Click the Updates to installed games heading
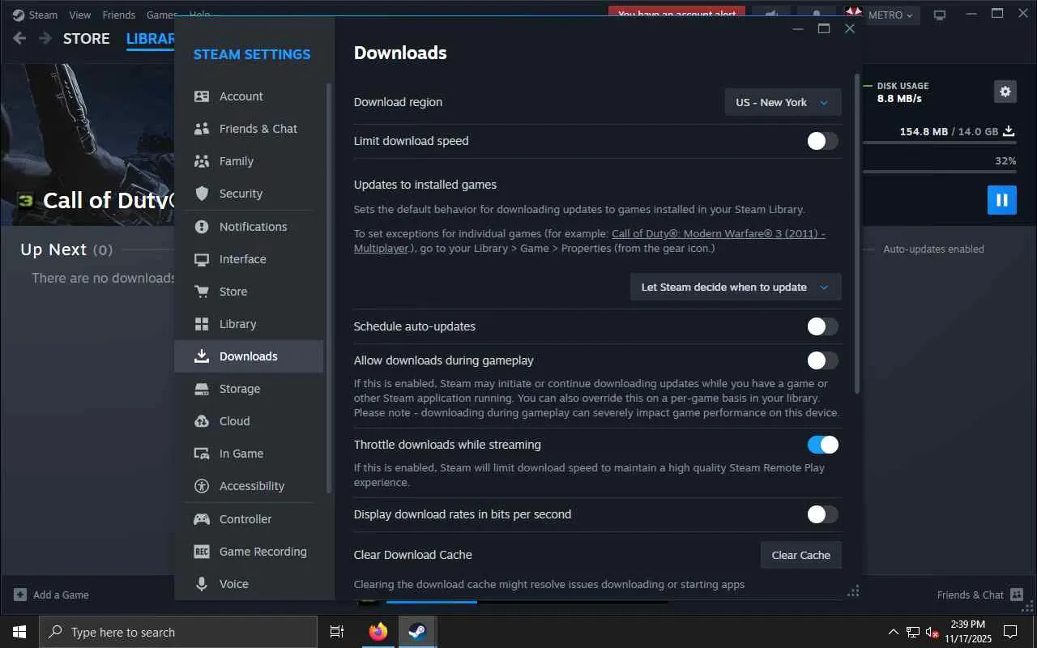The image size is (1037, 648). (425, 185)
